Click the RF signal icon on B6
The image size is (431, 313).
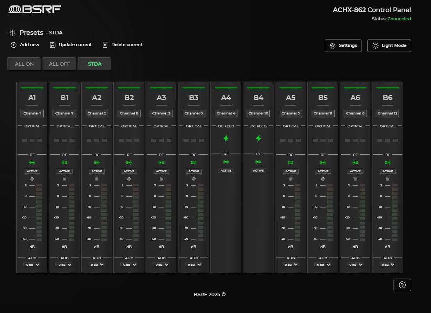tap(388, 163)
